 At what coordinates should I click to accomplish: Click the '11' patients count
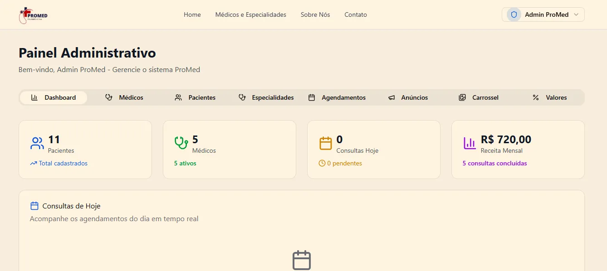coord(54,139)
